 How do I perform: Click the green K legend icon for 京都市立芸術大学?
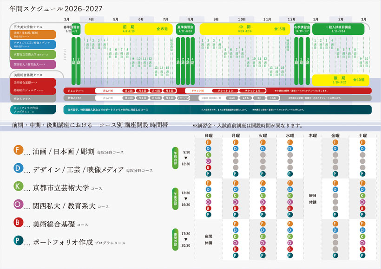[18, 186]
